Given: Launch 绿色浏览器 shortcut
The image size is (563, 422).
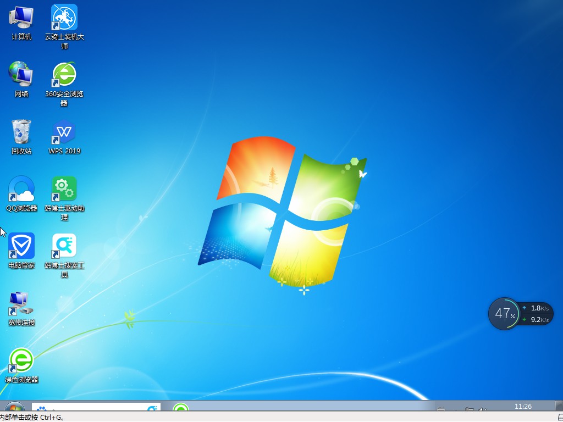Looking at the screenshot, I should (x=21, y=365).
